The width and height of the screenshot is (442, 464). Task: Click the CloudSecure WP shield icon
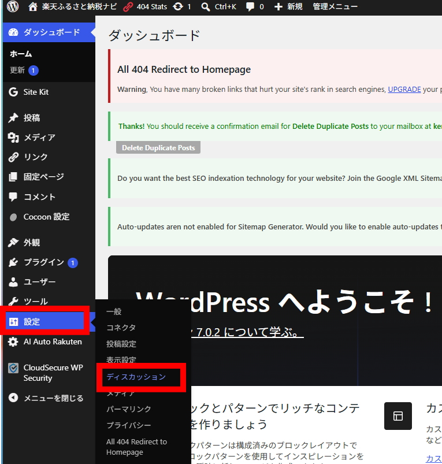tap(13, 368)
